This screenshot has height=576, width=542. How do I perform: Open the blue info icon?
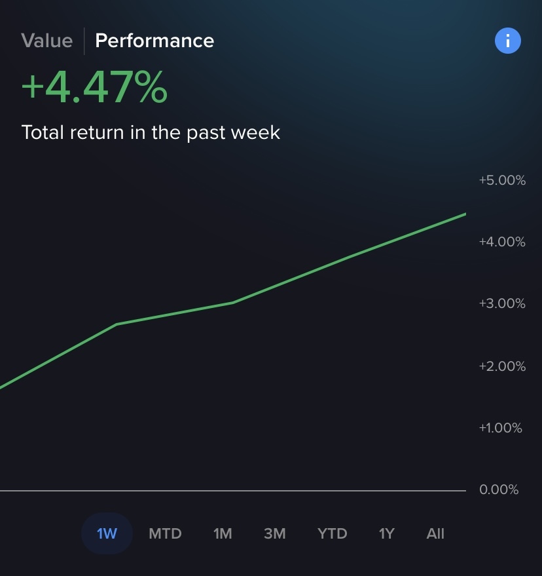tap(507, 41)
